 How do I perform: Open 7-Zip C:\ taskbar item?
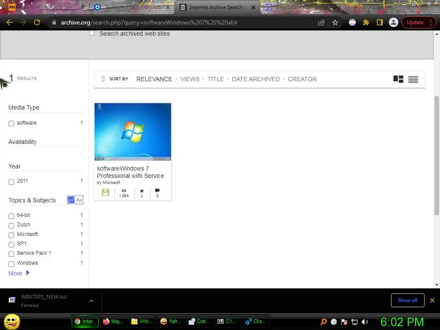tap(228, 321)
